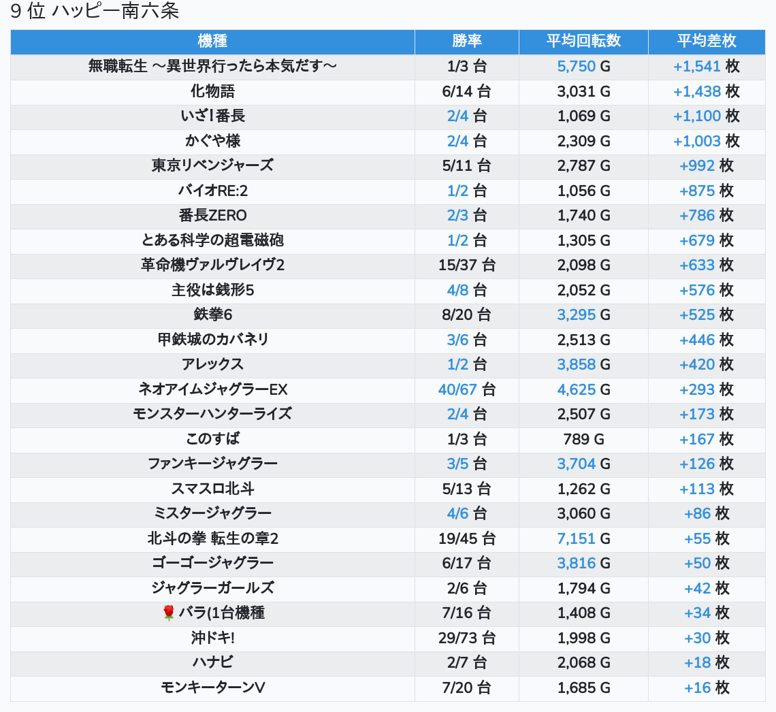776x712 pixels.
Task: Click the 沖ドキ! machine name
Action: pos(212,638)
